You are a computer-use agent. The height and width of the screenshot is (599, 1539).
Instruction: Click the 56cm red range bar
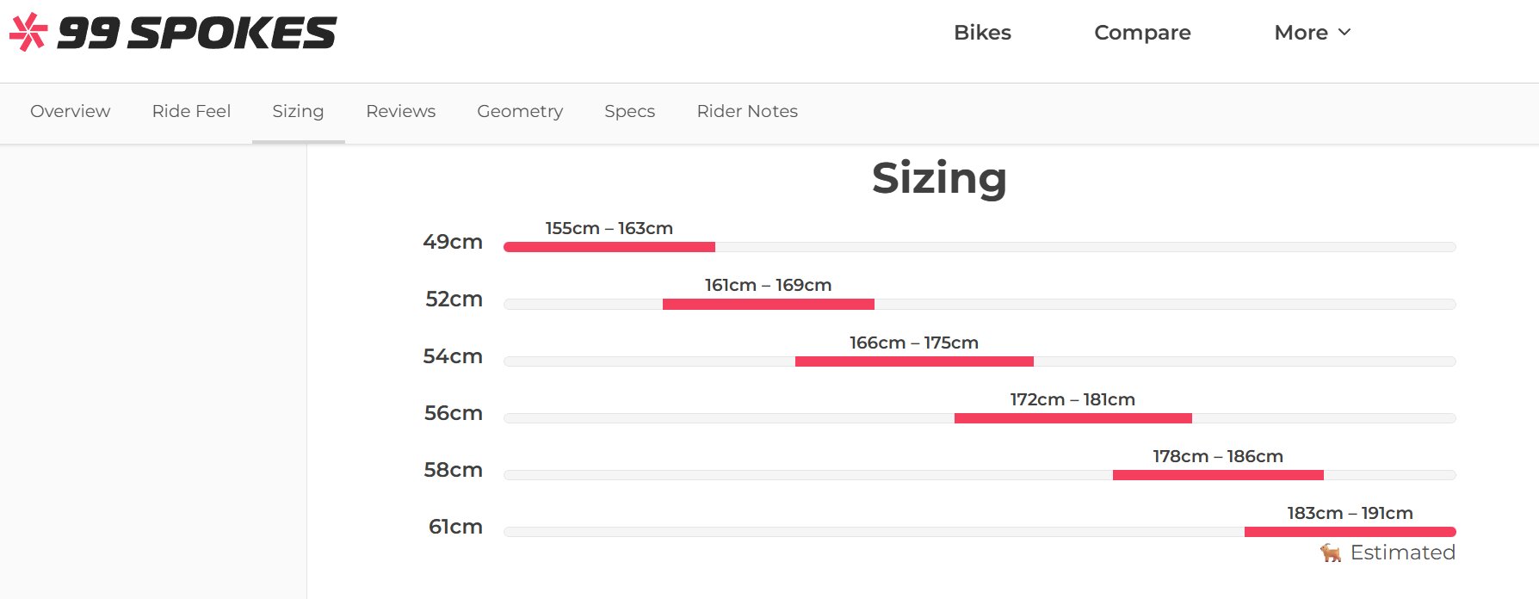click(1073, 418)
